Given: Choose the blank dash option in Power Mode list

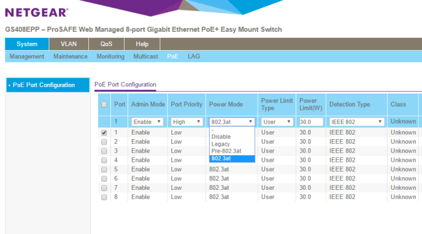Looking at the screenshot, I should click(232, 130).
